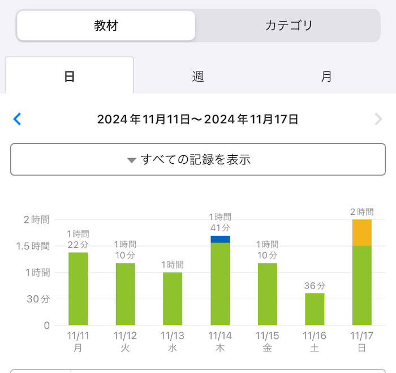Expand the すべての記録を表示 dropdown
The height and width of the screenshot is (373, 396).
(197, 160)
